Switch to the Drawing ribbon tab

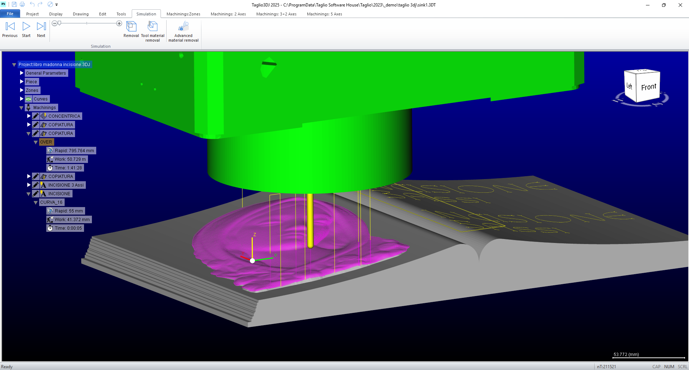tap(80, 14)
